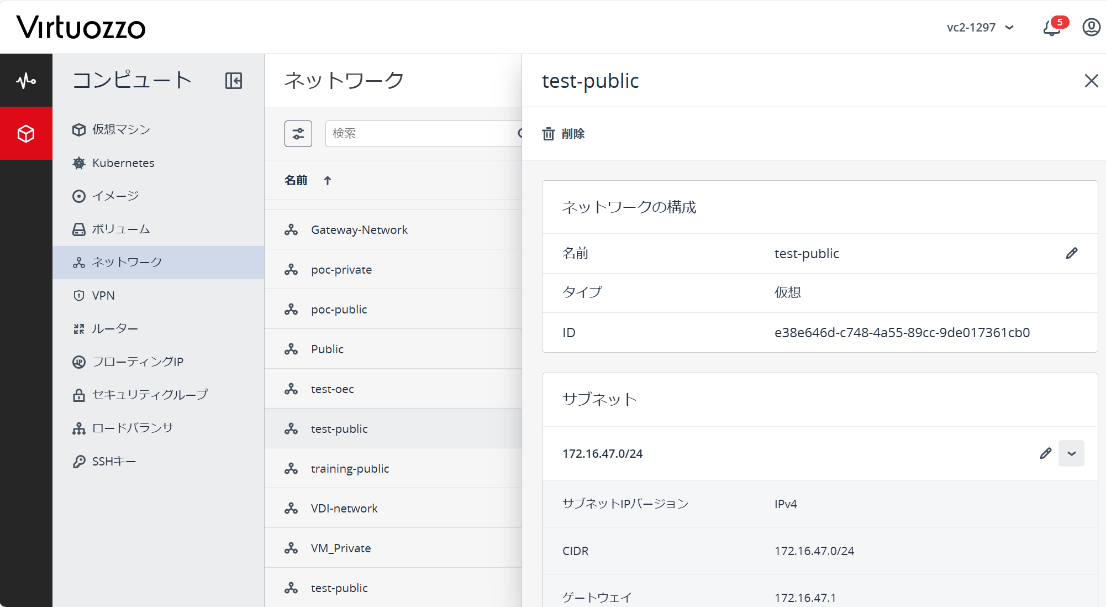1106x607 pixels.
Task: Collapse the Compute side panel
Action: 234,81
